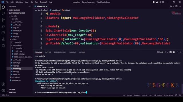
Task: Open the Run play button dropdown arrow
Action: click(173, 7)
